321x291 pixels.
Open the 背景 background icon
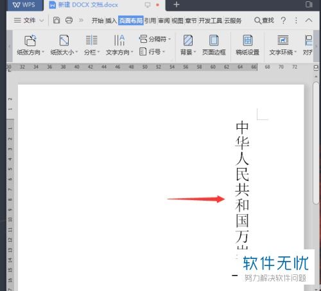(x=188, y=40)
